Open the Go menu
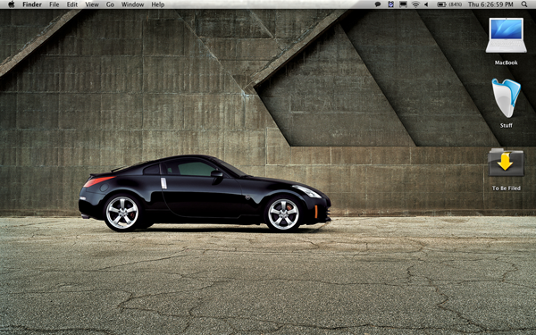This screenshot has height=335, width=536. click(110, 4)
